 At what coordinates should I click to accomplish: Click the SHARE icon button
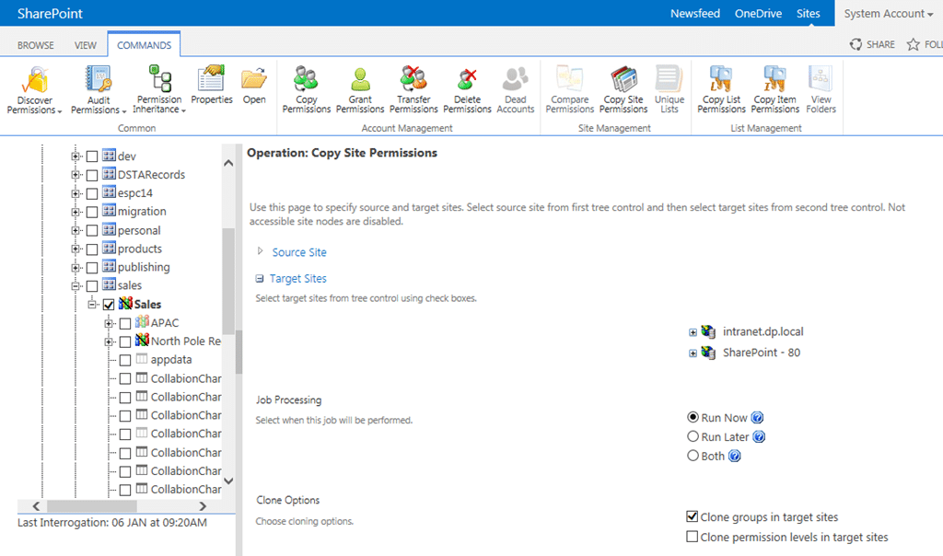pos(856,44)
